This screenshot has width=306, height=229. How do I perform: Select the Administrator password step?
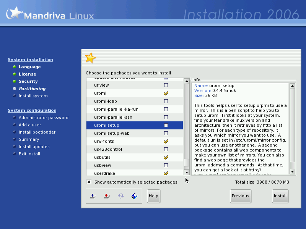(x=44, y=118)
